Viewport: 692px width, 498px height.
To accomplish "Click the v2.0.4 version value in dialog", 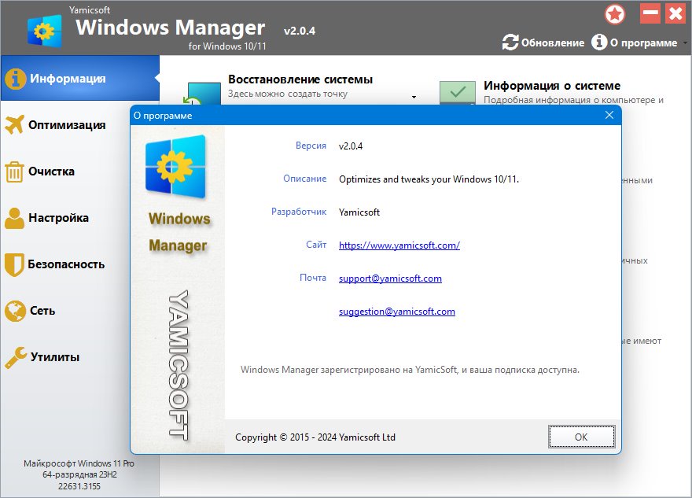I will point(351,146).
